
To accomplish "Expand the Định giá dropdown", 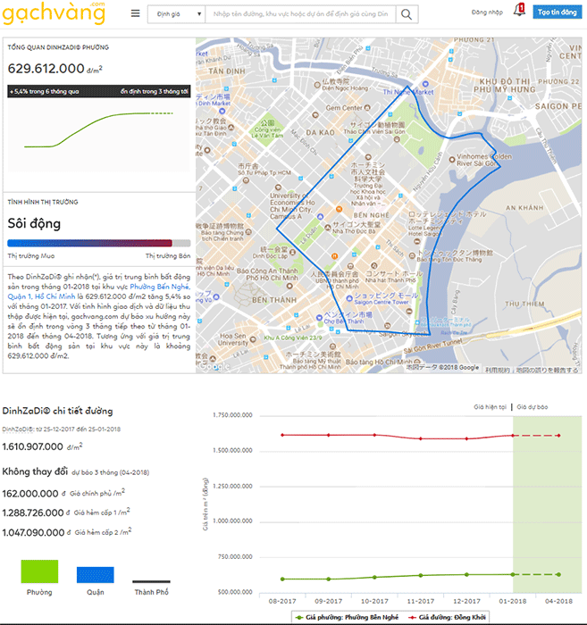I will [x=176, y=14].
